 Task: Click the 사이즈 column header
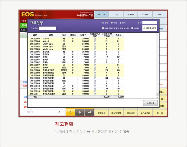click(x=73, y=35)
